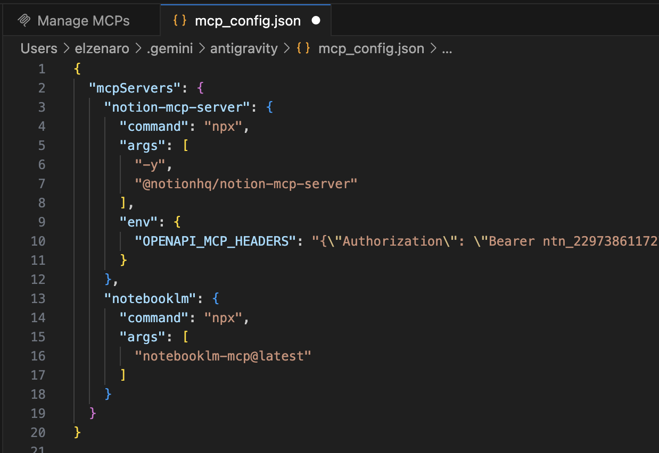The height and width of the screenshot is (453, 659).
Task: Click the "npx" value on line 4
Action: [x=224, y=127]
